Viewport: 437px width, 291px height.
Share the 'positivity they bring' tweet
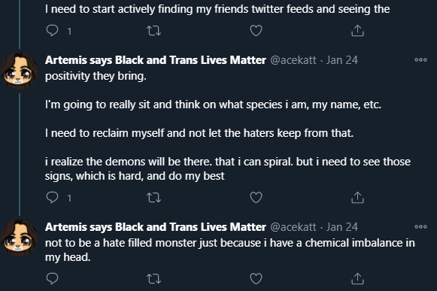357,198
